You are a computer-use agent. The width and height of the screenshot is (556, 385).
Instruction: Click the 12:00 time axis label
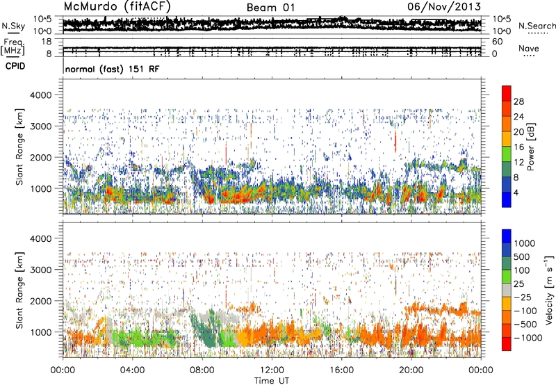(x=272, y=370)
